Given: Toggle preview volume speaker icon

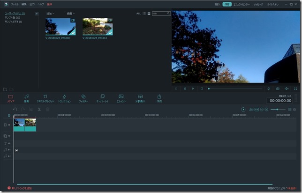Looking at the screenshot, I should [x=287, y=89].
